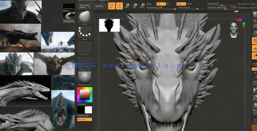Select the Rotate transform icon in top shelf
Image resolution: width=257 pixels, height=131 pixels.
[142, 6]
